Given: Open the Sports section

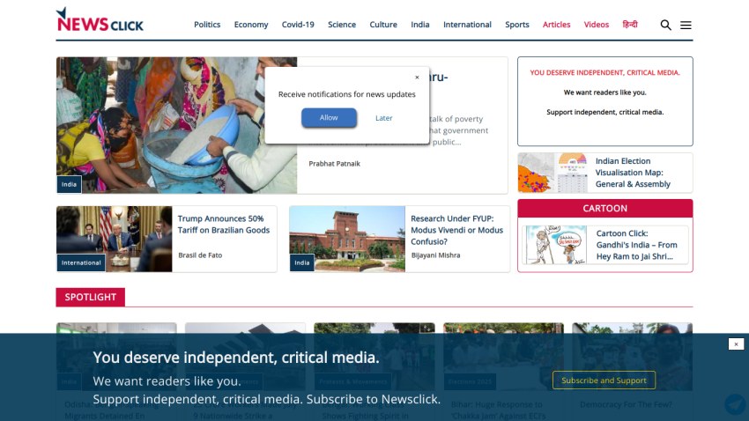Looking at the screenshot, I should 517,25.
